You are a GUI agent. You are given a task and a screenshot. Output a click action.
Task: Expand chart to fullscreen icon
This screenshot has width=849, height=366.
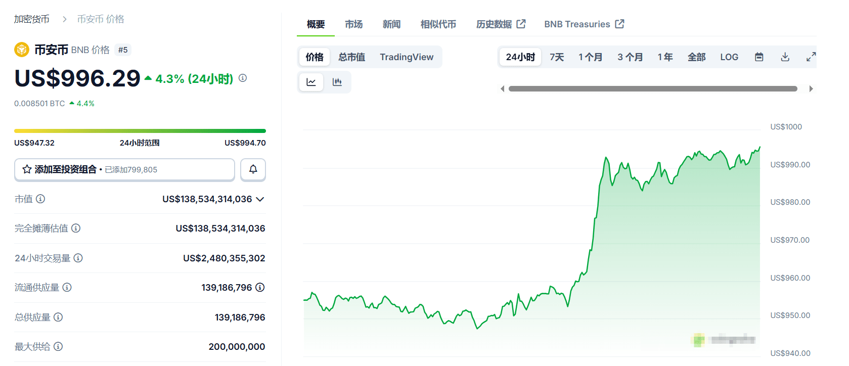pos(811,57)
